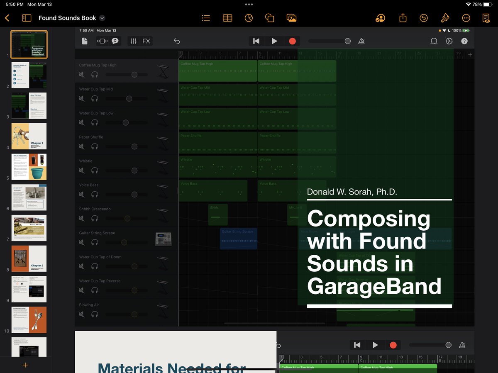Add a new page with plus button

tap(25, 365)
